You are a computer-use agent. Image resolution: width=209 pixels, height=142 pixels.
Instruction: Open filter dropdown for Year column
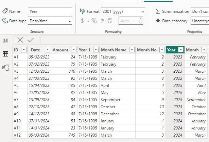point(181,50)
